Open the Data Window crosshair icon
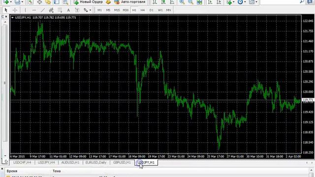 tap(39, 2)
